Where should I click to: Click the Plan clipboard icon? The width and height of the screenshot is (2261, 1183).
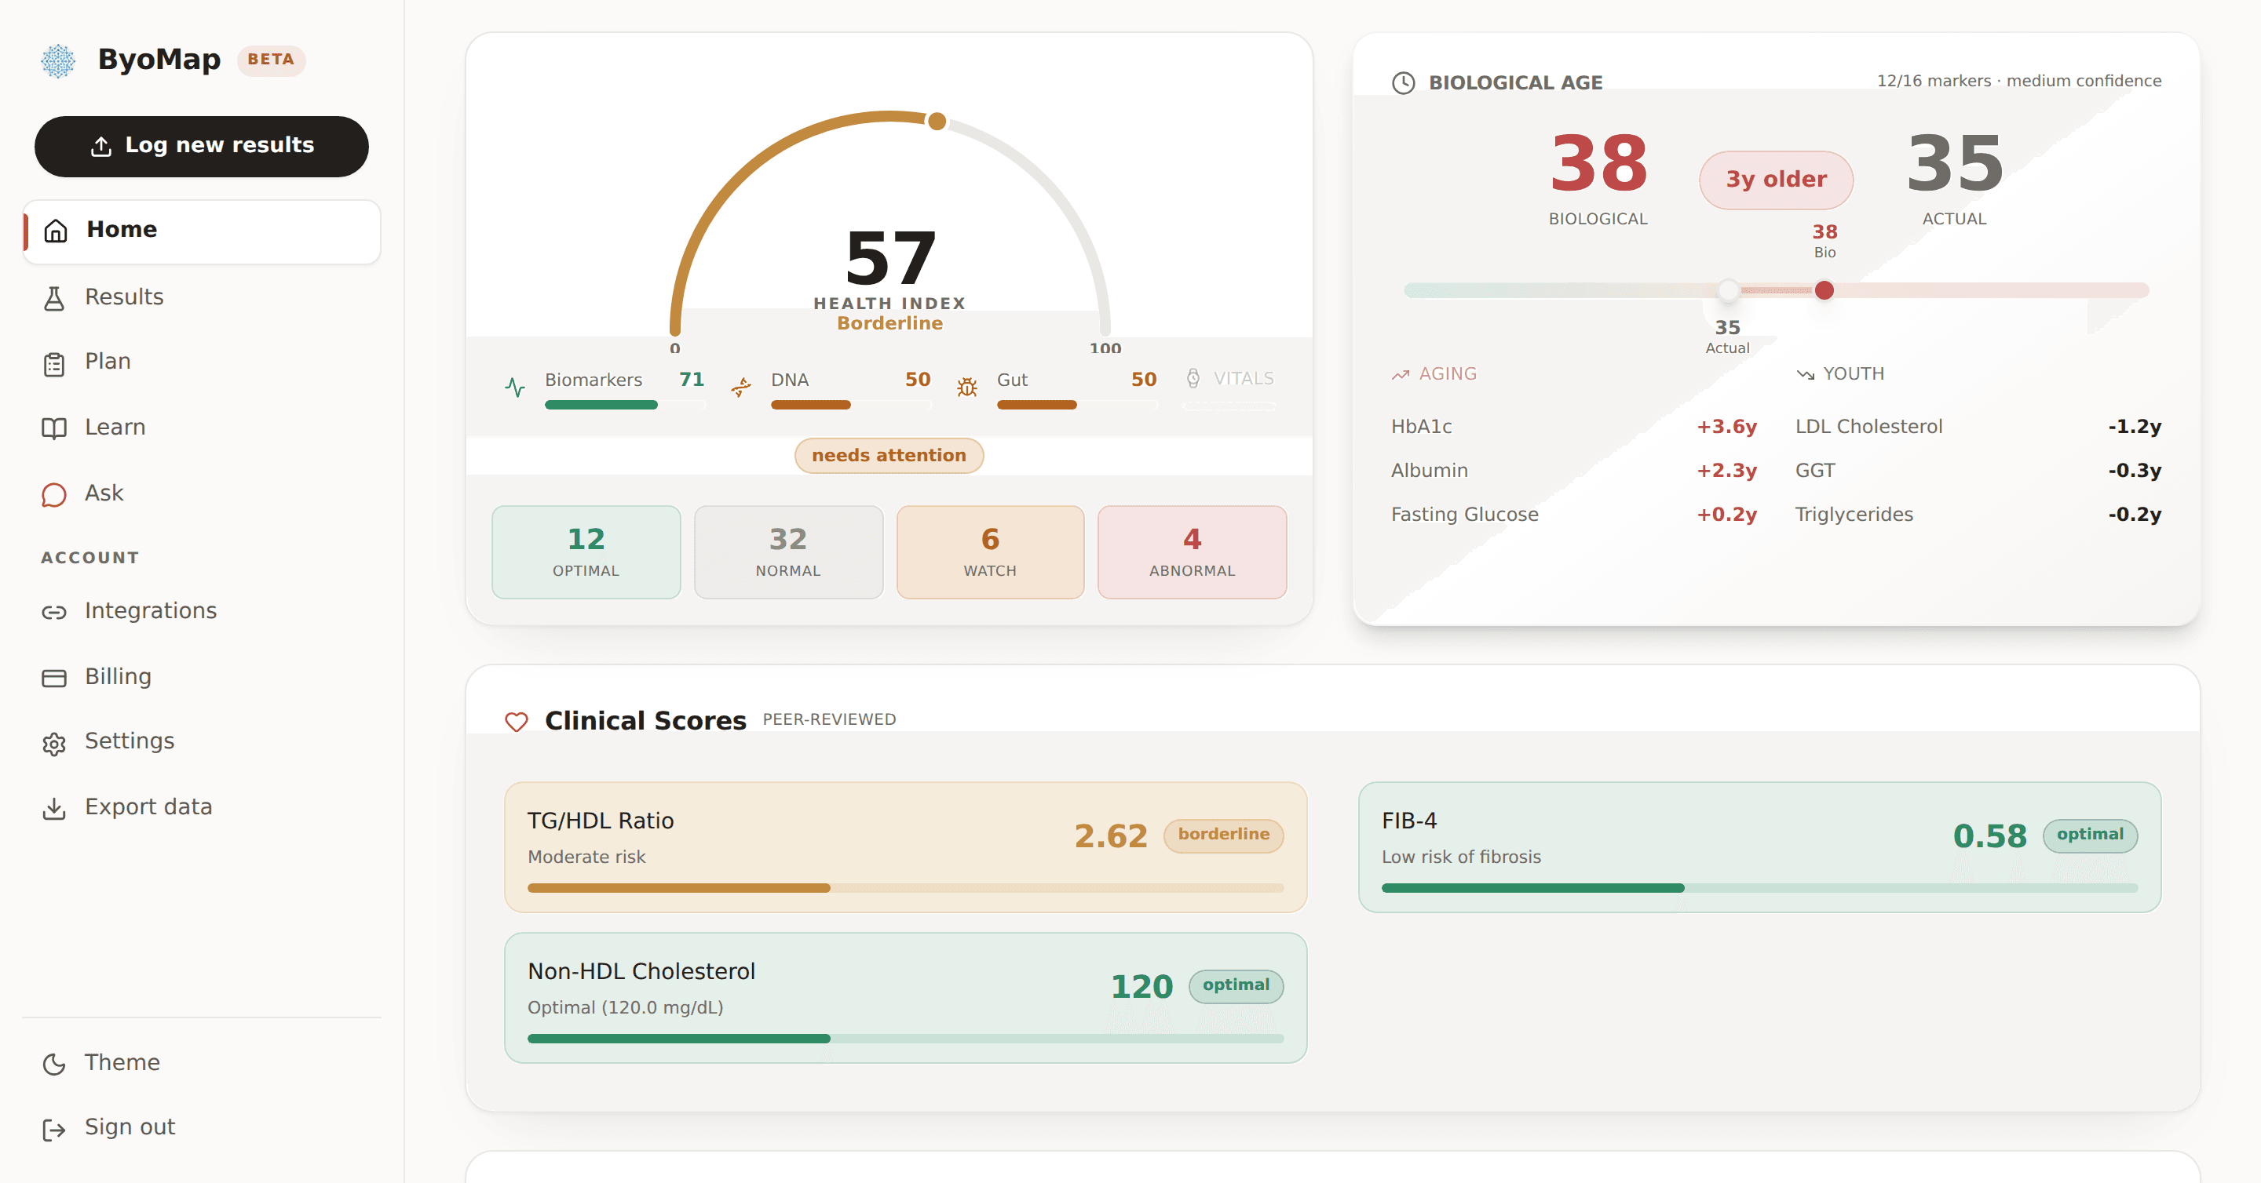[x=54, y=363]
